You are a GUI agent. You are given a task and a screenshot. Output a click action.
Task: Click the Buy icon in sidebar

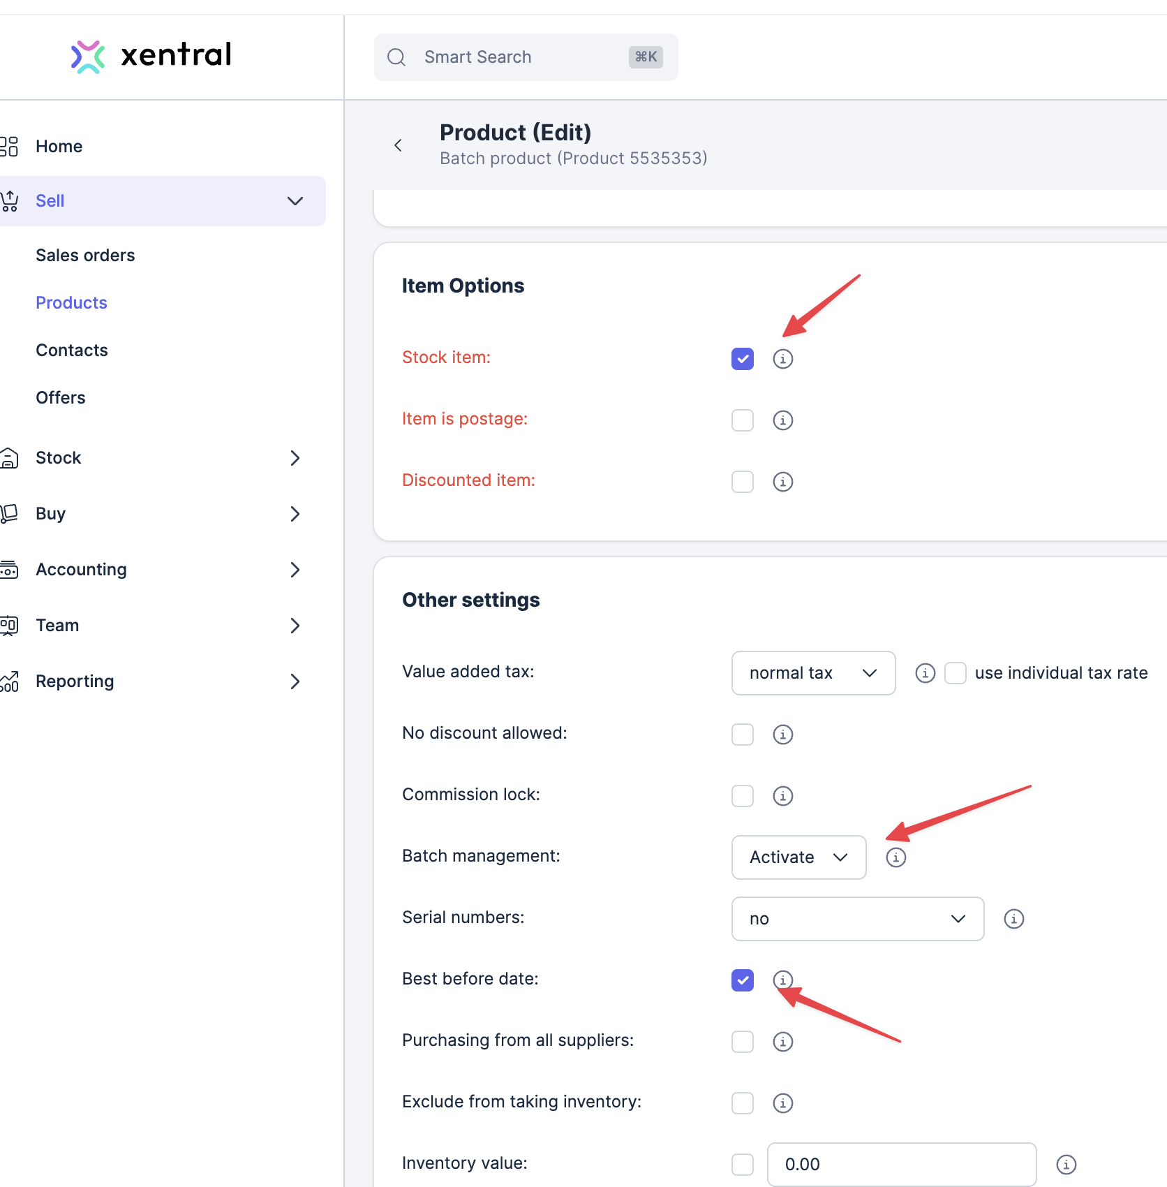tap(9, 514)
